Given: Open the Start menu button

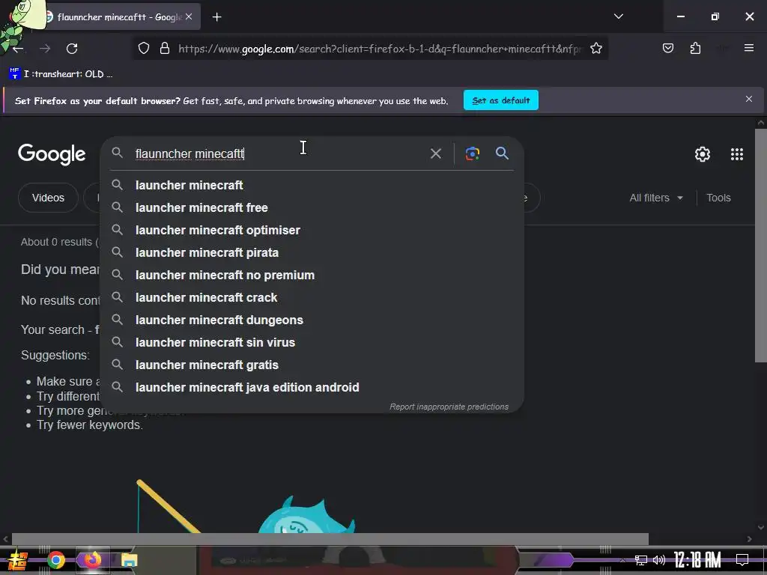Looking at the screenshot, I should (x=18, y=560).
